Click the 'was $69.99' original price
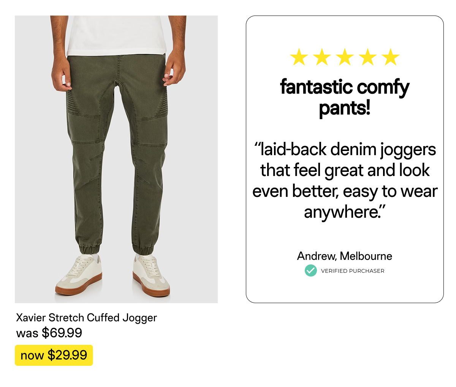The image size is (456, 387). coord(49,333)
